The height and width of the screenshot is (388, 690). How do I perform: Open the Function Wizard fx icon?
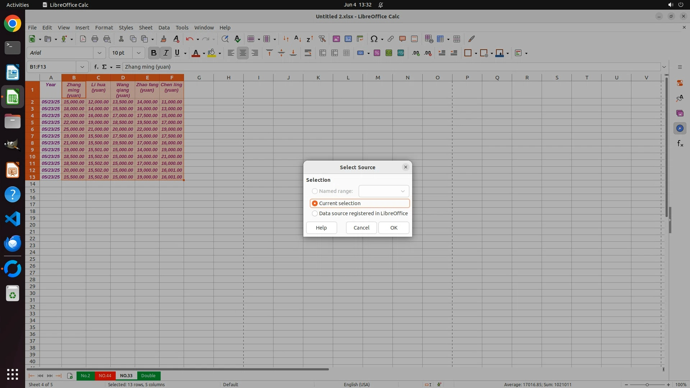[x=96, y=67]
